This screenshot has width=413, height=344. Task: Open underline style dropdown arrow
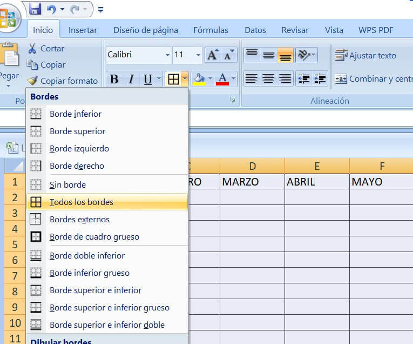pyautogui.click(x=159, y=78)
